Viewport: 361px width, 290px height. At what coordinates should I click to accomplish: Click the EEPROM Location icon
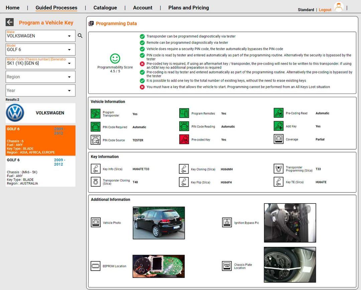point(95,266)
